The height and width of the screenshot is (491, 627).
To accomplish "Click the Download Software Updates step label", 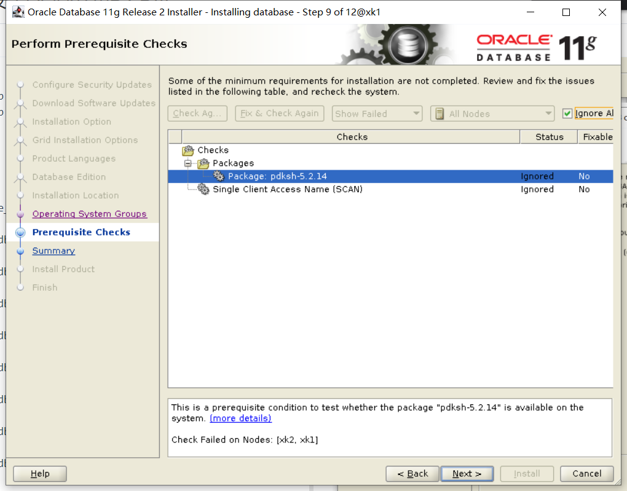I will [94, 103].
